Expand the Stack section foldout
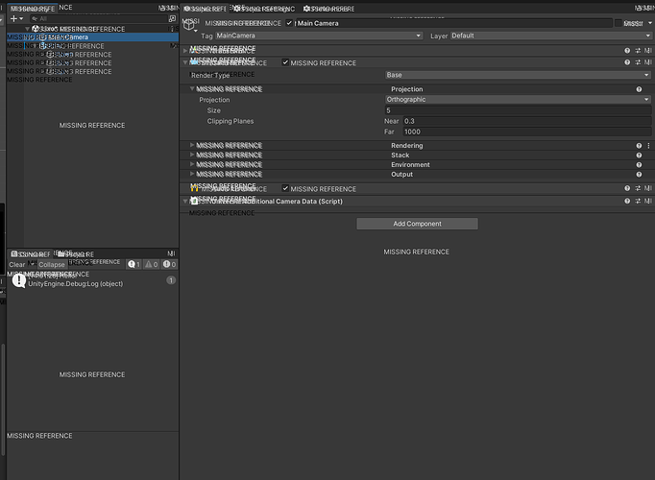The image size is (655, 480). pyautogui.click(x=192, y=155)
